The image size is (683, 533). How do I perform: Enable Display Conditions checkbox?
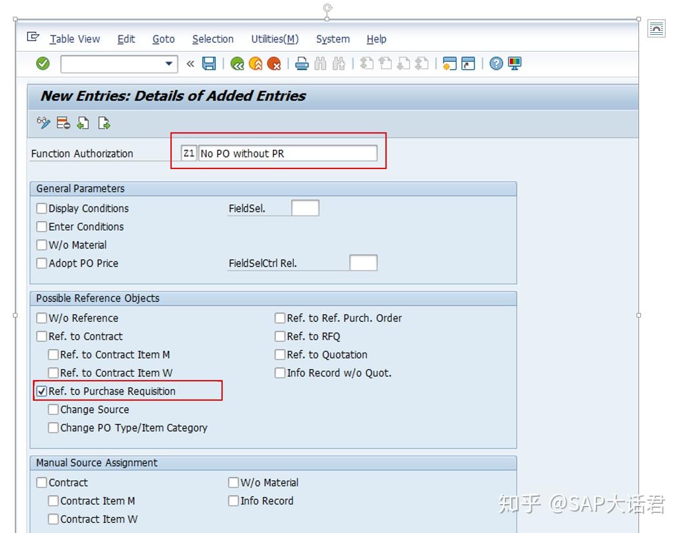tap(42, 208)
